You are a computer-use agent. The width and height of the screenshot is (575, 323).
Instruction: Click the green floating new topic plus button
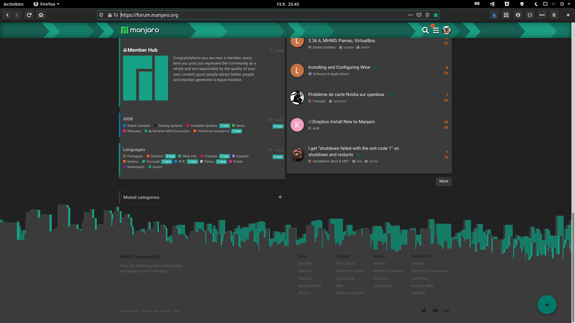[x=546, y=304]
